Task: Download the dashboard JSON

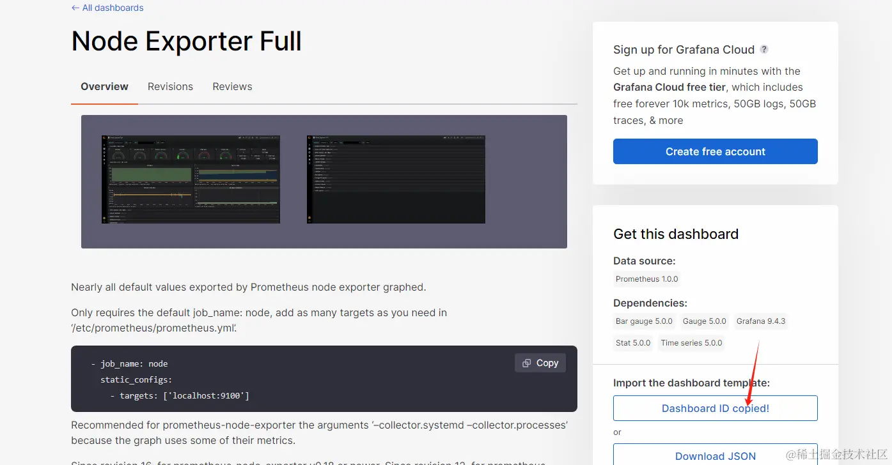Action: [x=715, y=455]
